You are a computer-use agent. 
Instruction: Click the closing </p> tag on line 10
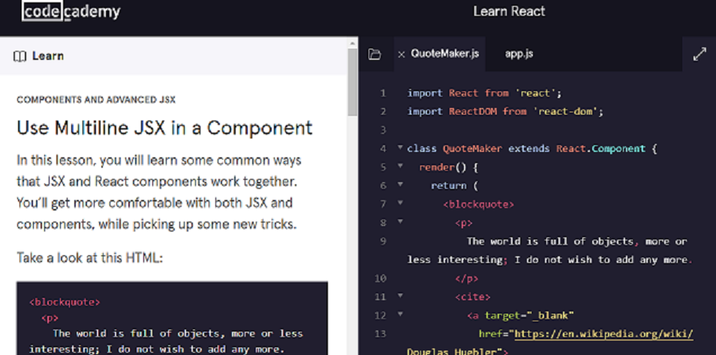pos(467,279)
